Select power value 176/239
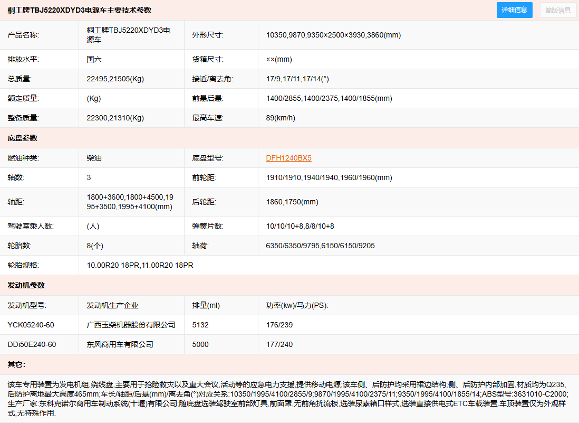The width and height of the screenshot is (579, 423). click(x=279, y=325)
